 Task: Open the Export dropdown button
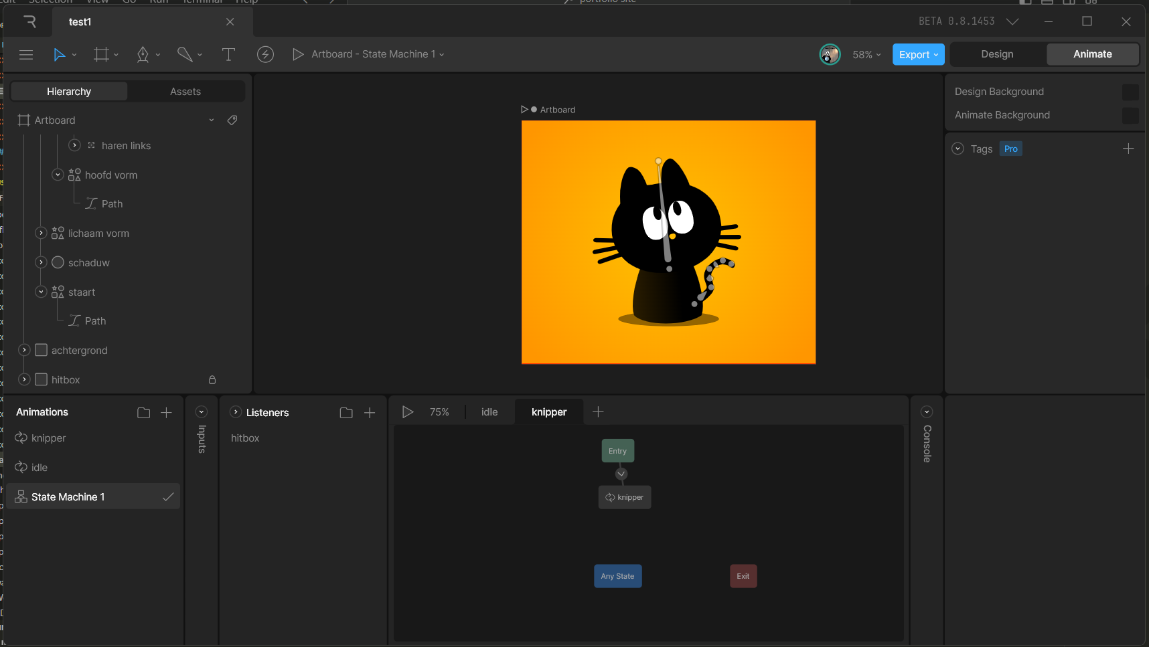tap(919, 55)
